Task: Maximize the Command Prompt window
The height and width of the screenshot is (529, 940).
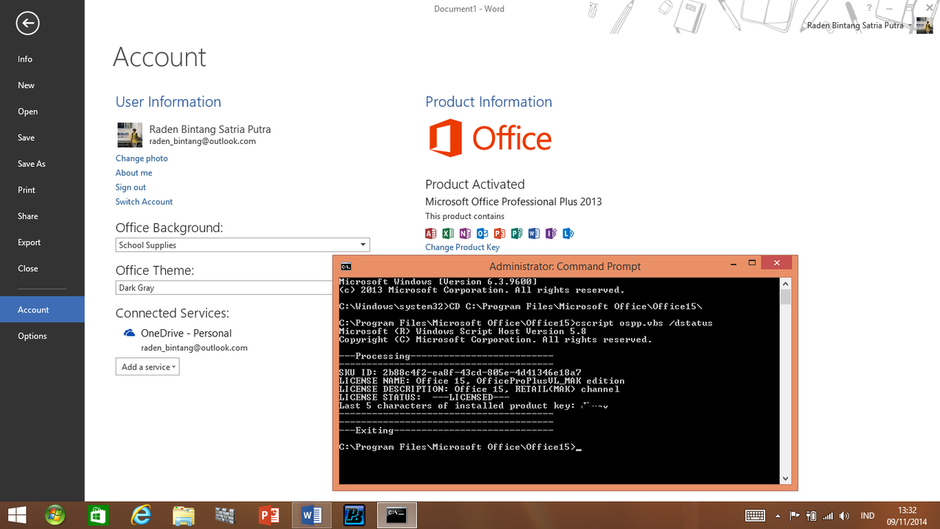Action: (752, 263)
